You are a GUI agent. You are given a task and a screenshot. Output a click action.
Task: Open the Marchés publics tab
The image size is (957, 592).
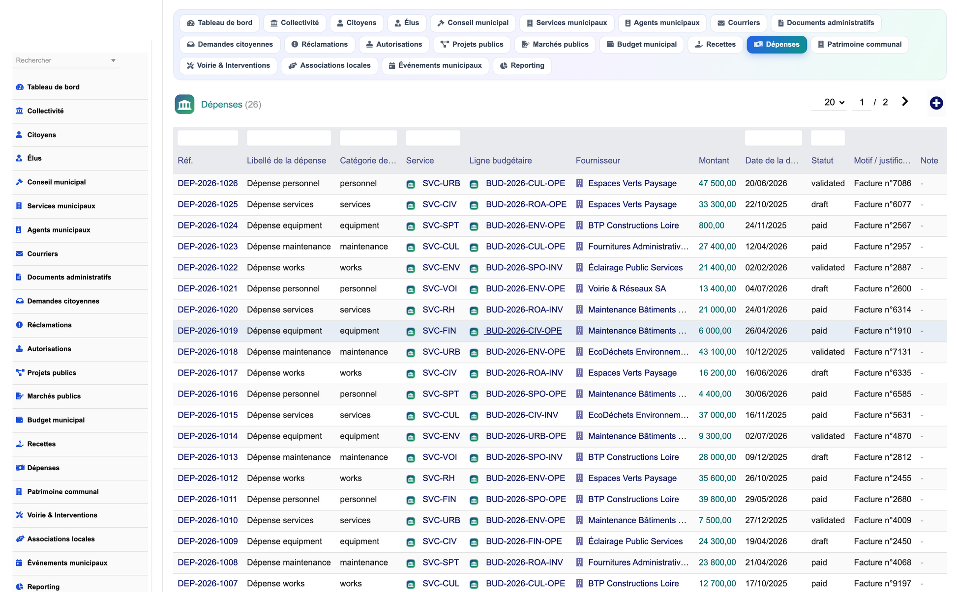point(555,44)
